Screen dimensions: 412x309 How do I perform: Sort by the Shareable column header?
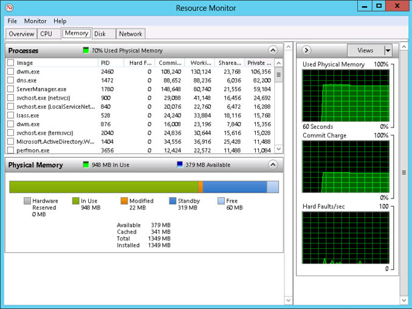coord(230,63)
